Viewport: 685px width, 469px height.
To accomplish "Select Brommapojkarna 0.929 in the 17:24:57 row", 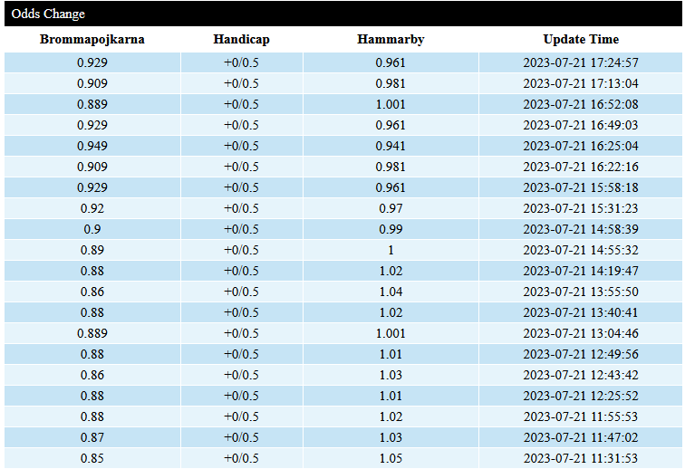I will [92, 62].
